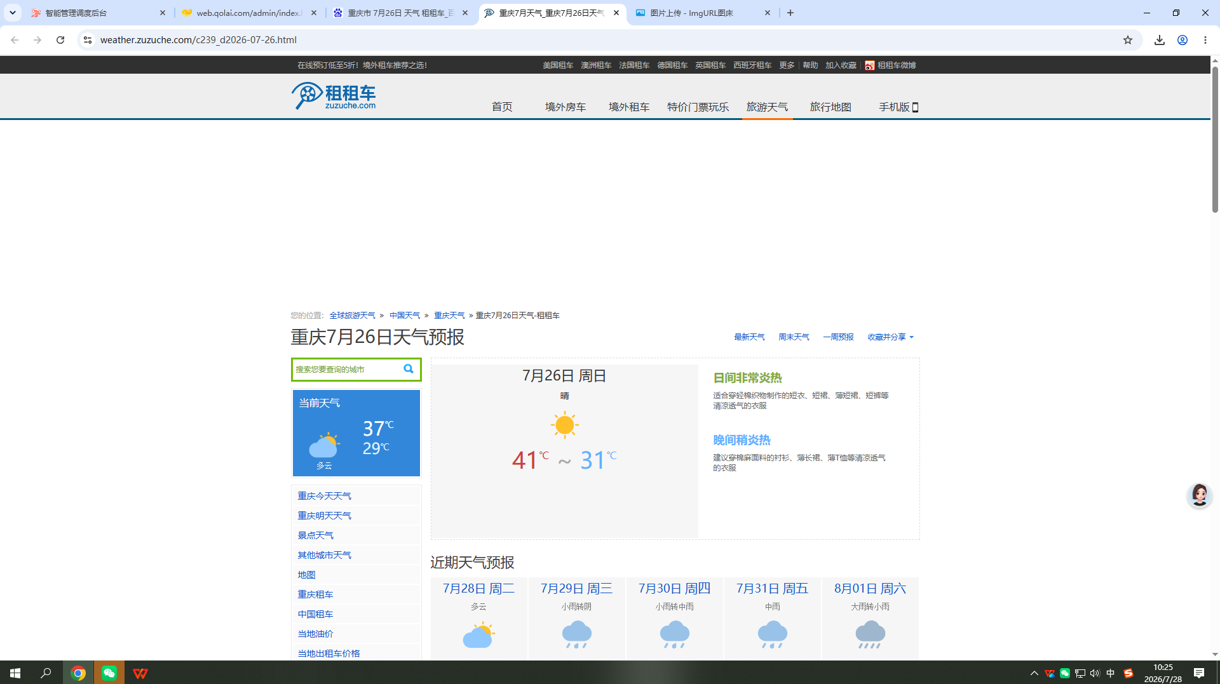This screenshot has height=684, width=1220.
Task: Click 加入收藏 top bar link
Action: 841,65
